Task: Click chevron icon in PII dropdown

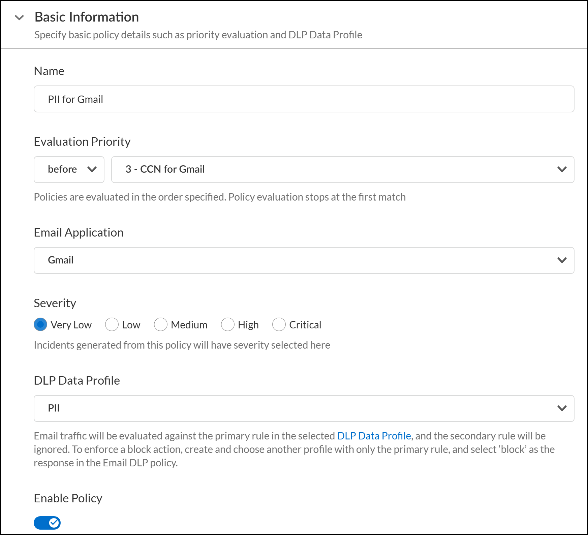Action: pos(562,408)
